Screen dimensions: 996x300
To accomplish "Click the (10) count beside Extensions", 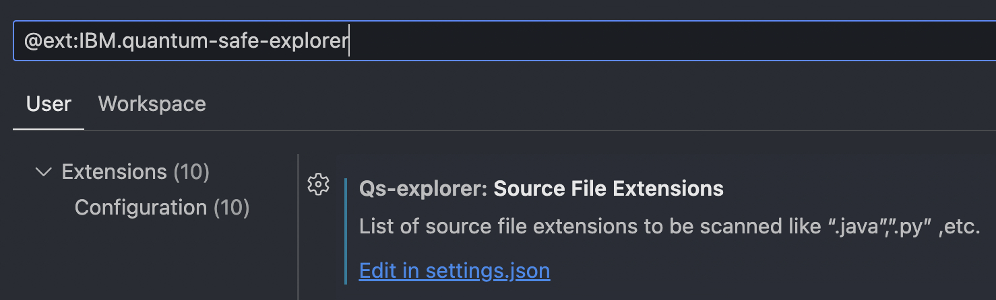I will point(191,172).
